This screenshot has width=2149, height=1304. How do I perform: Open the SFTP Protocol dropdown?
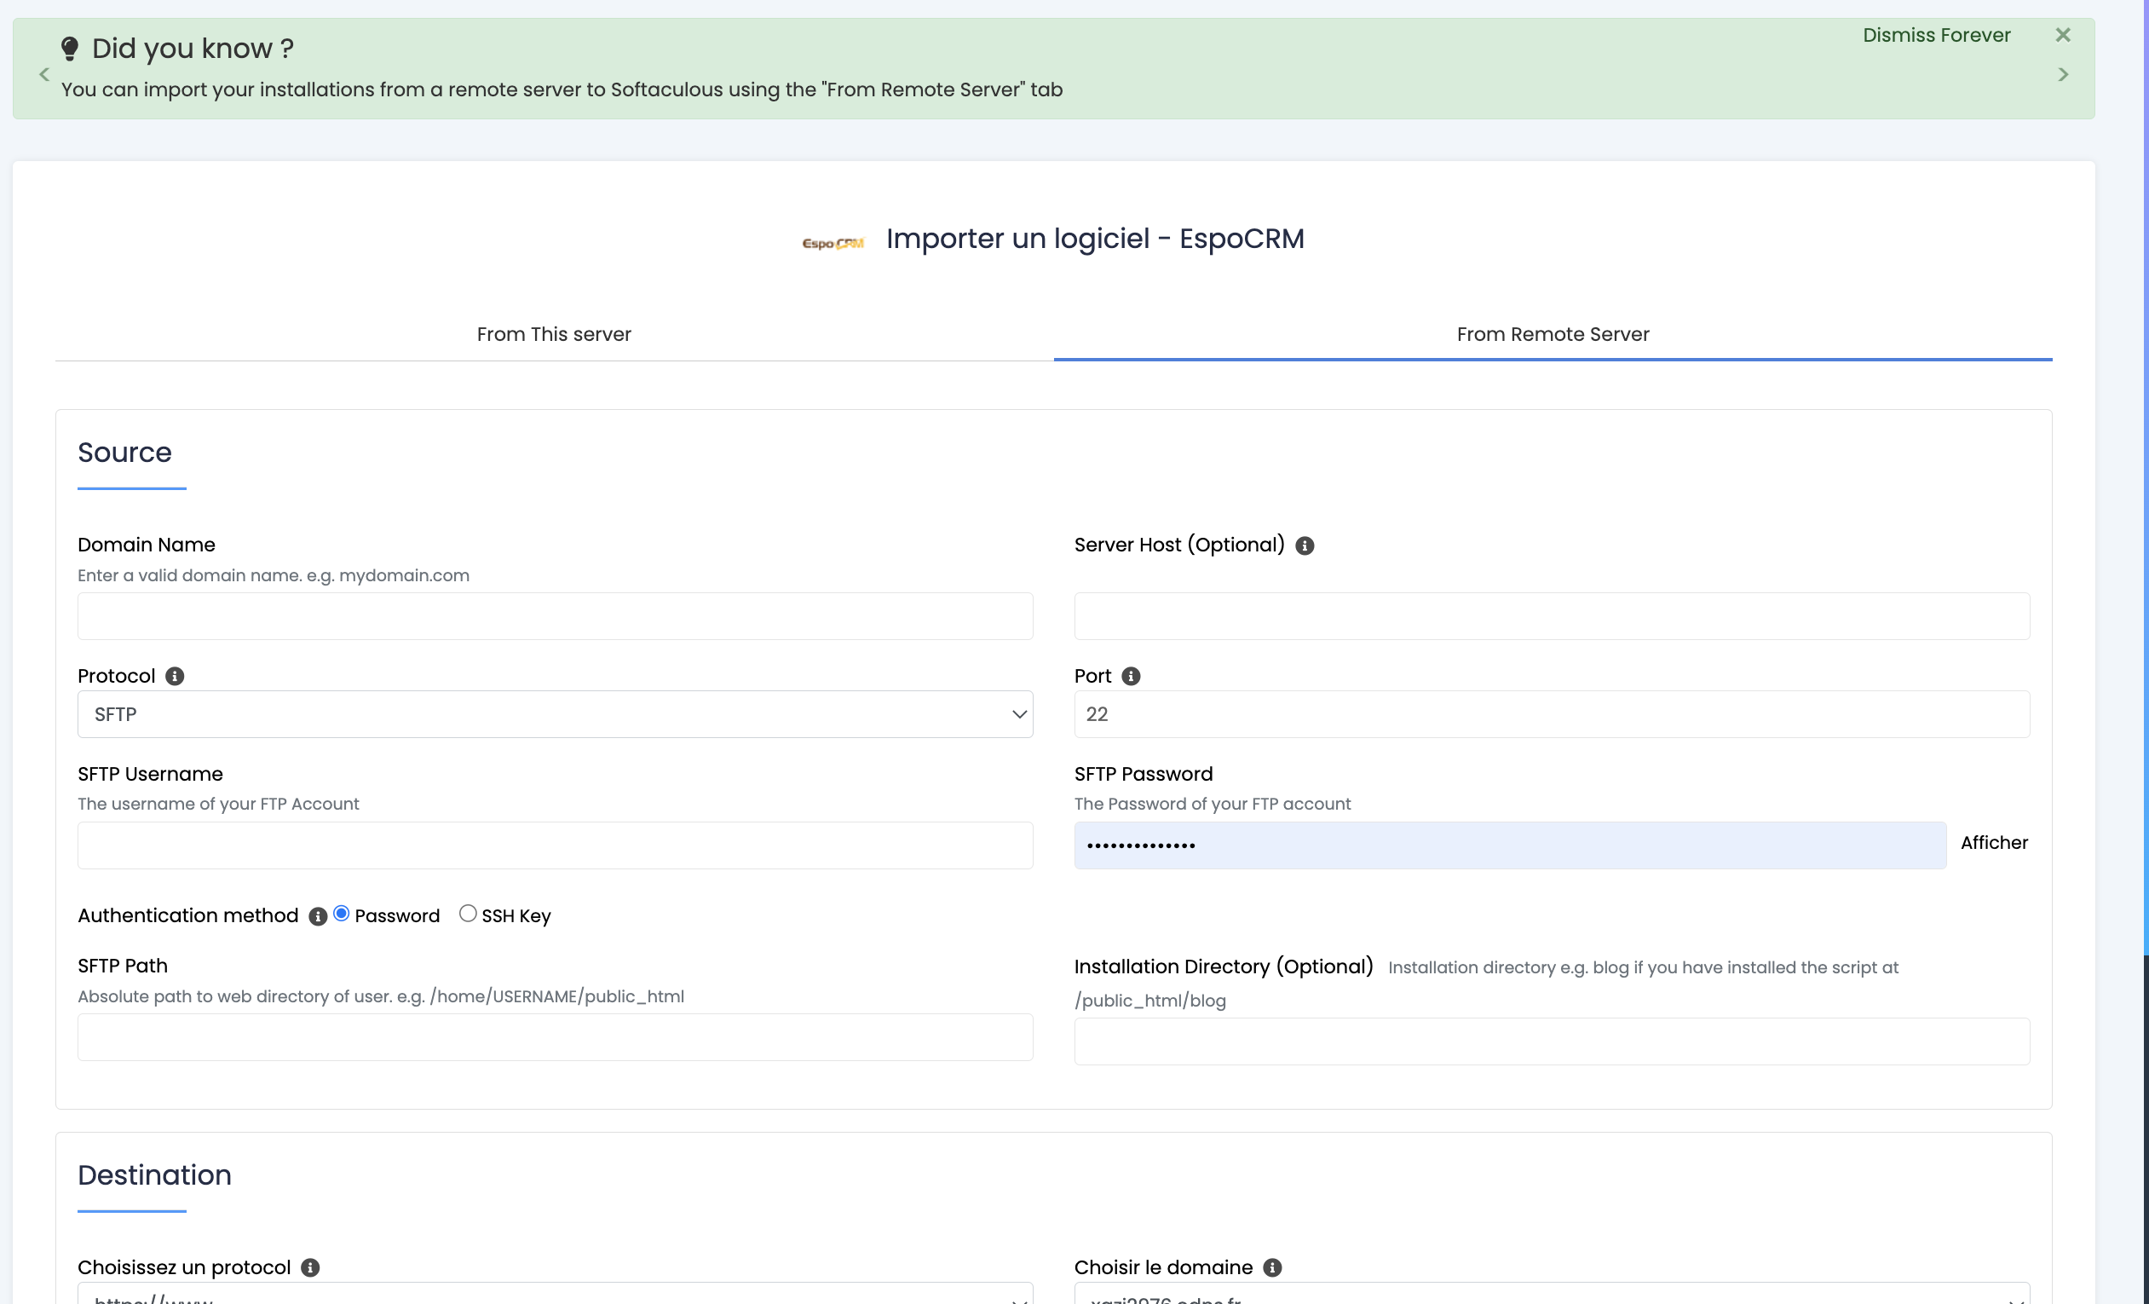click(555, 714)
